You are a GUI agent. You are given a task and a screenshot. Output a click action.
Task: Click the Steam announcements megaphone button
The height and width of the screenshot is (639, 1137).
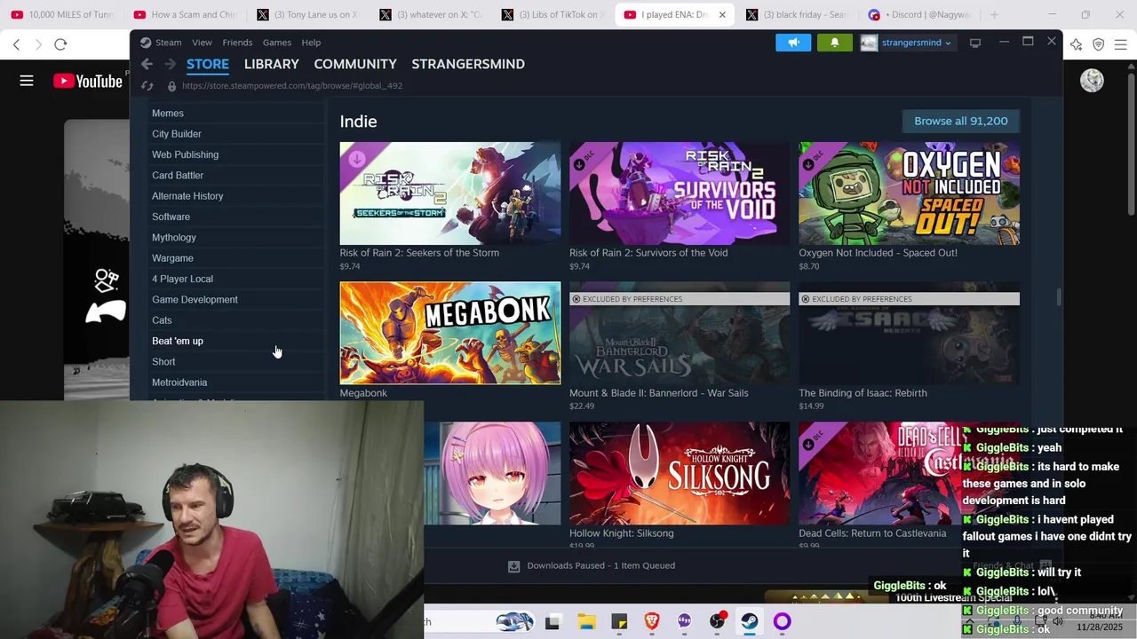point(793,43)
